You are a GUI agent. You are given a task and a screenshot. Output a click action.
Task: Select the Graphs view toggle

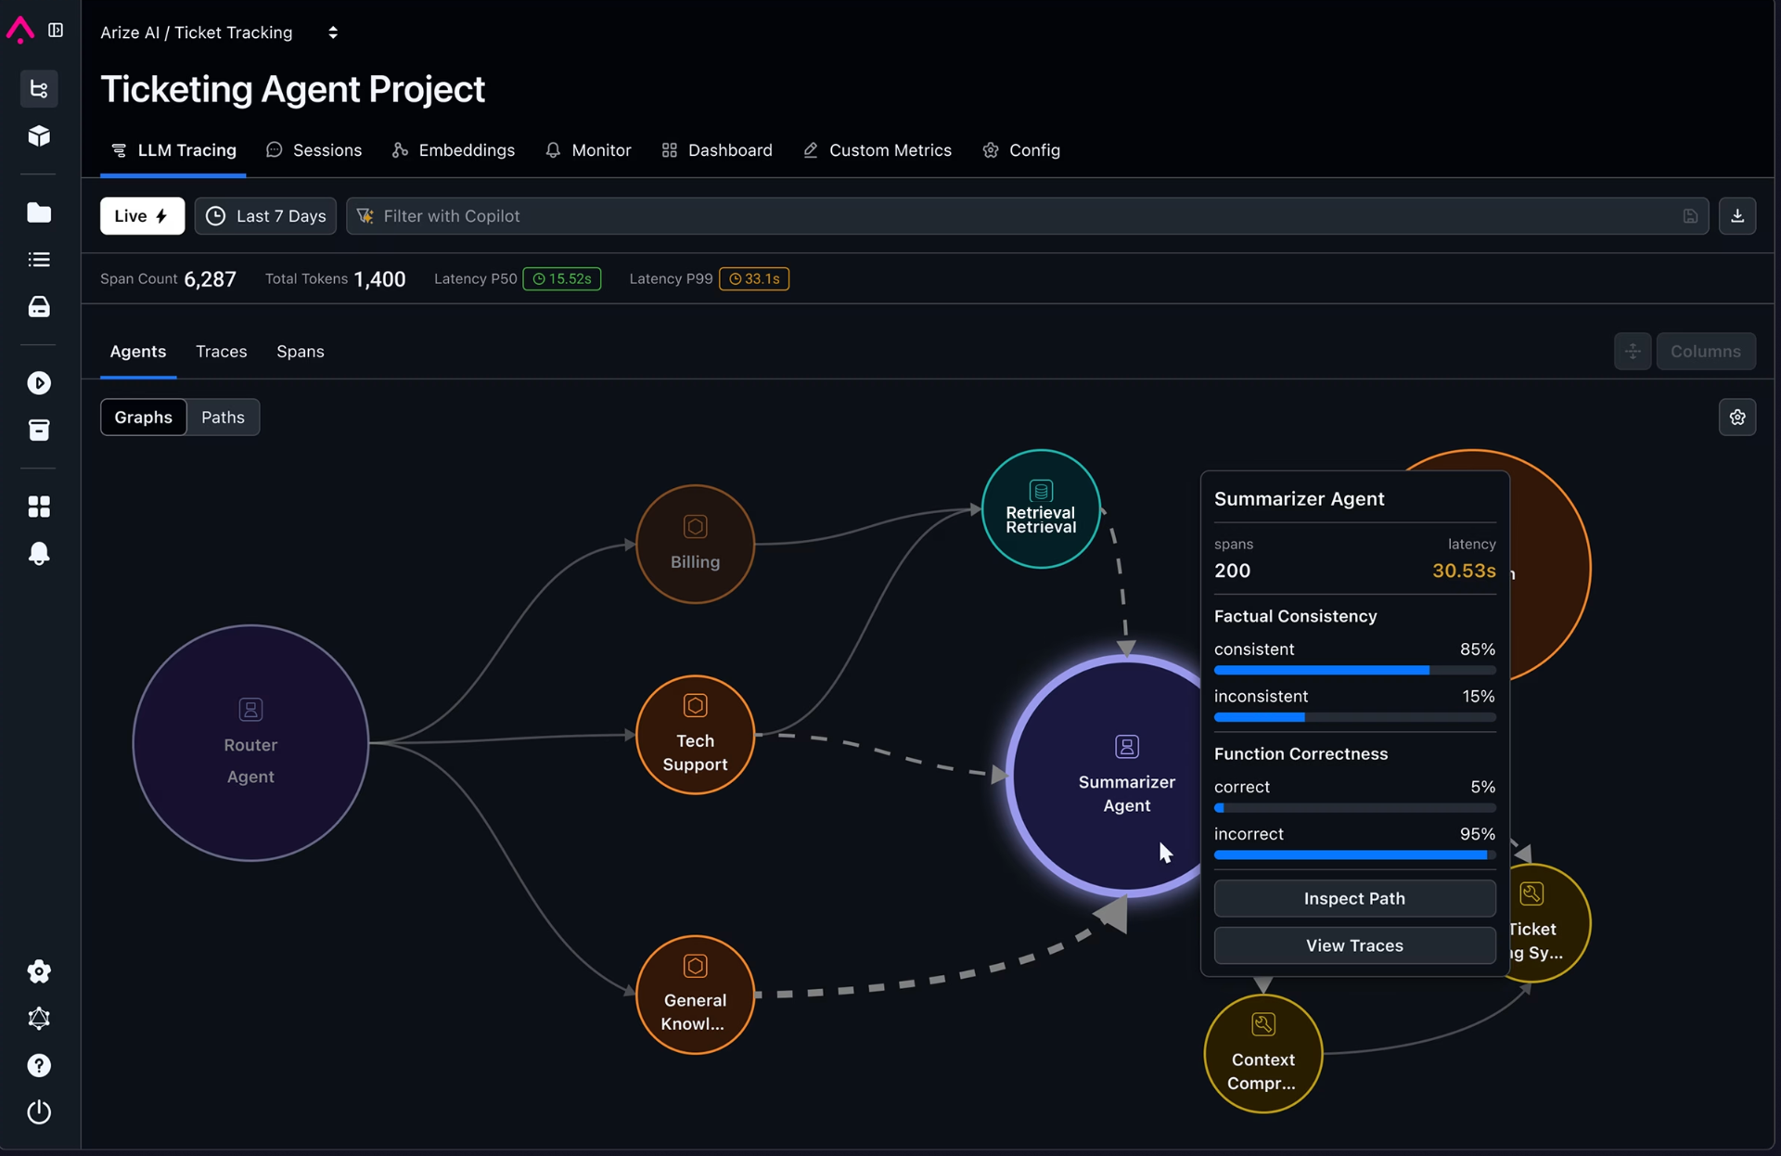tap(143, 417)
